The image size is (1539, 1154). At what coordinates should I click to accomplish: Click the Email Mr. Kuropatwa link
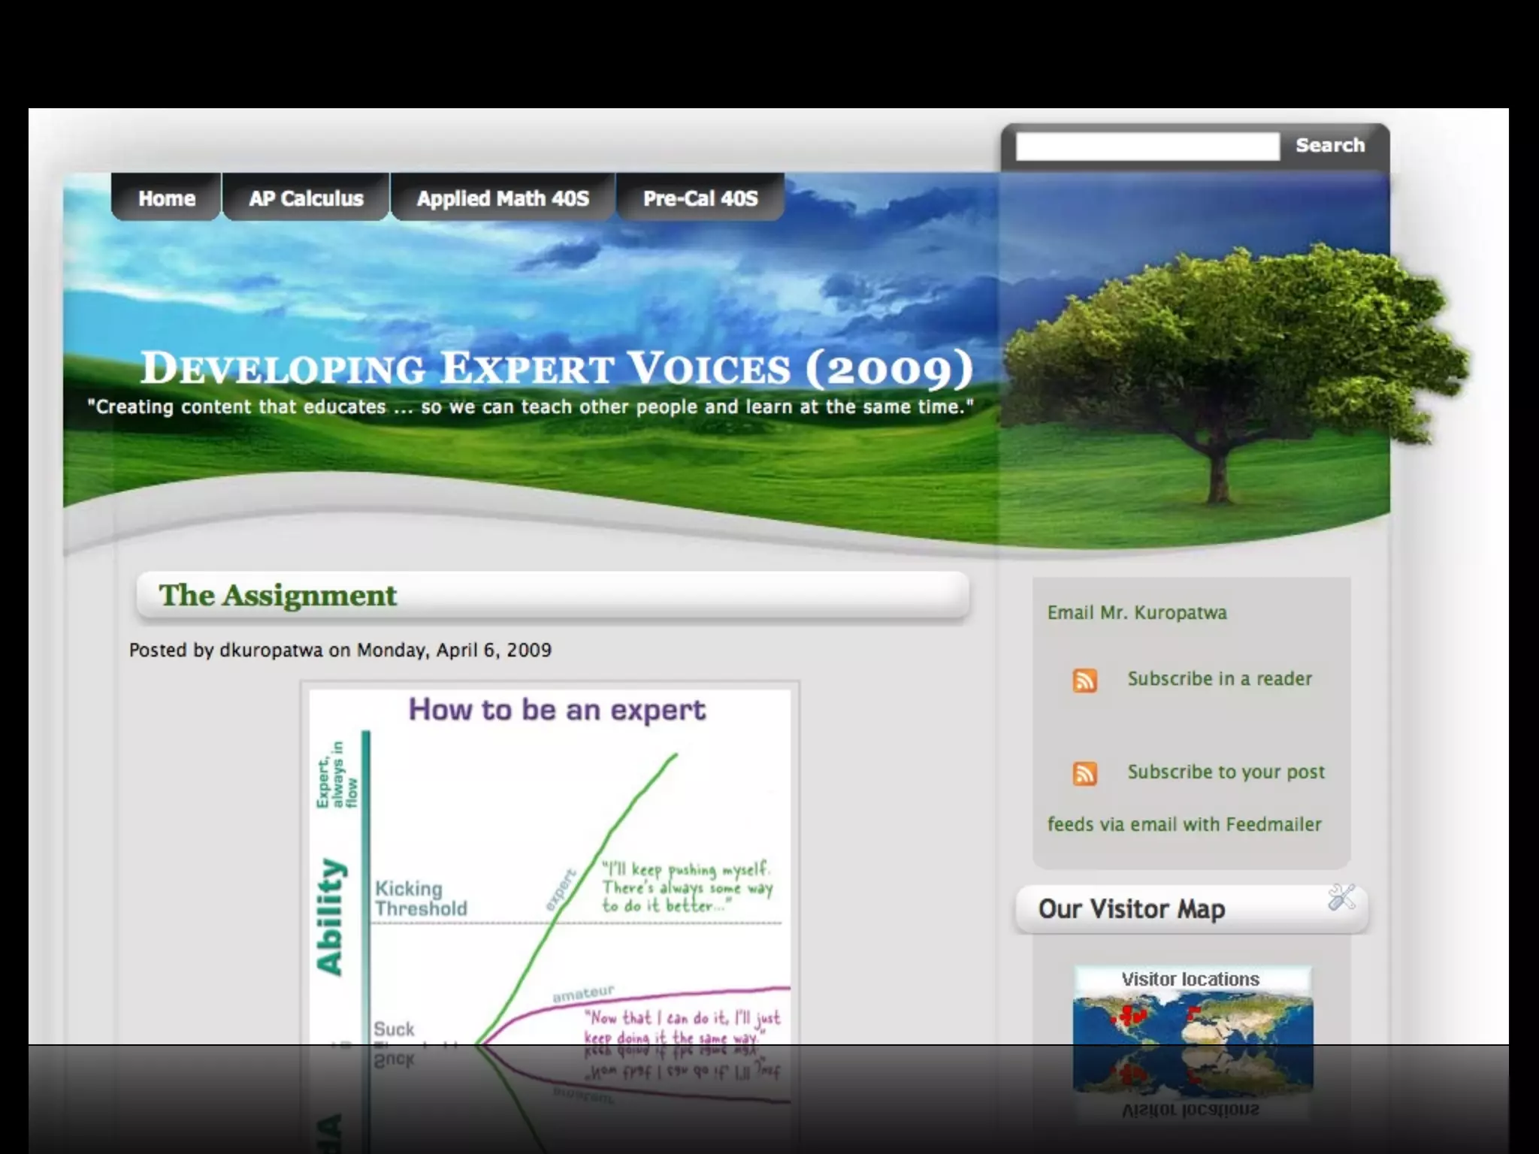pos(1137,613)
